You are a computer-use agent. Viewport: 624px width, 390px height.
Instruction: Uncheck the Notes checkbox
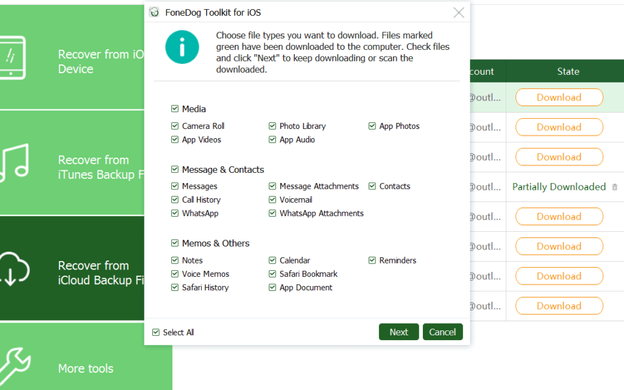[175, 260]
